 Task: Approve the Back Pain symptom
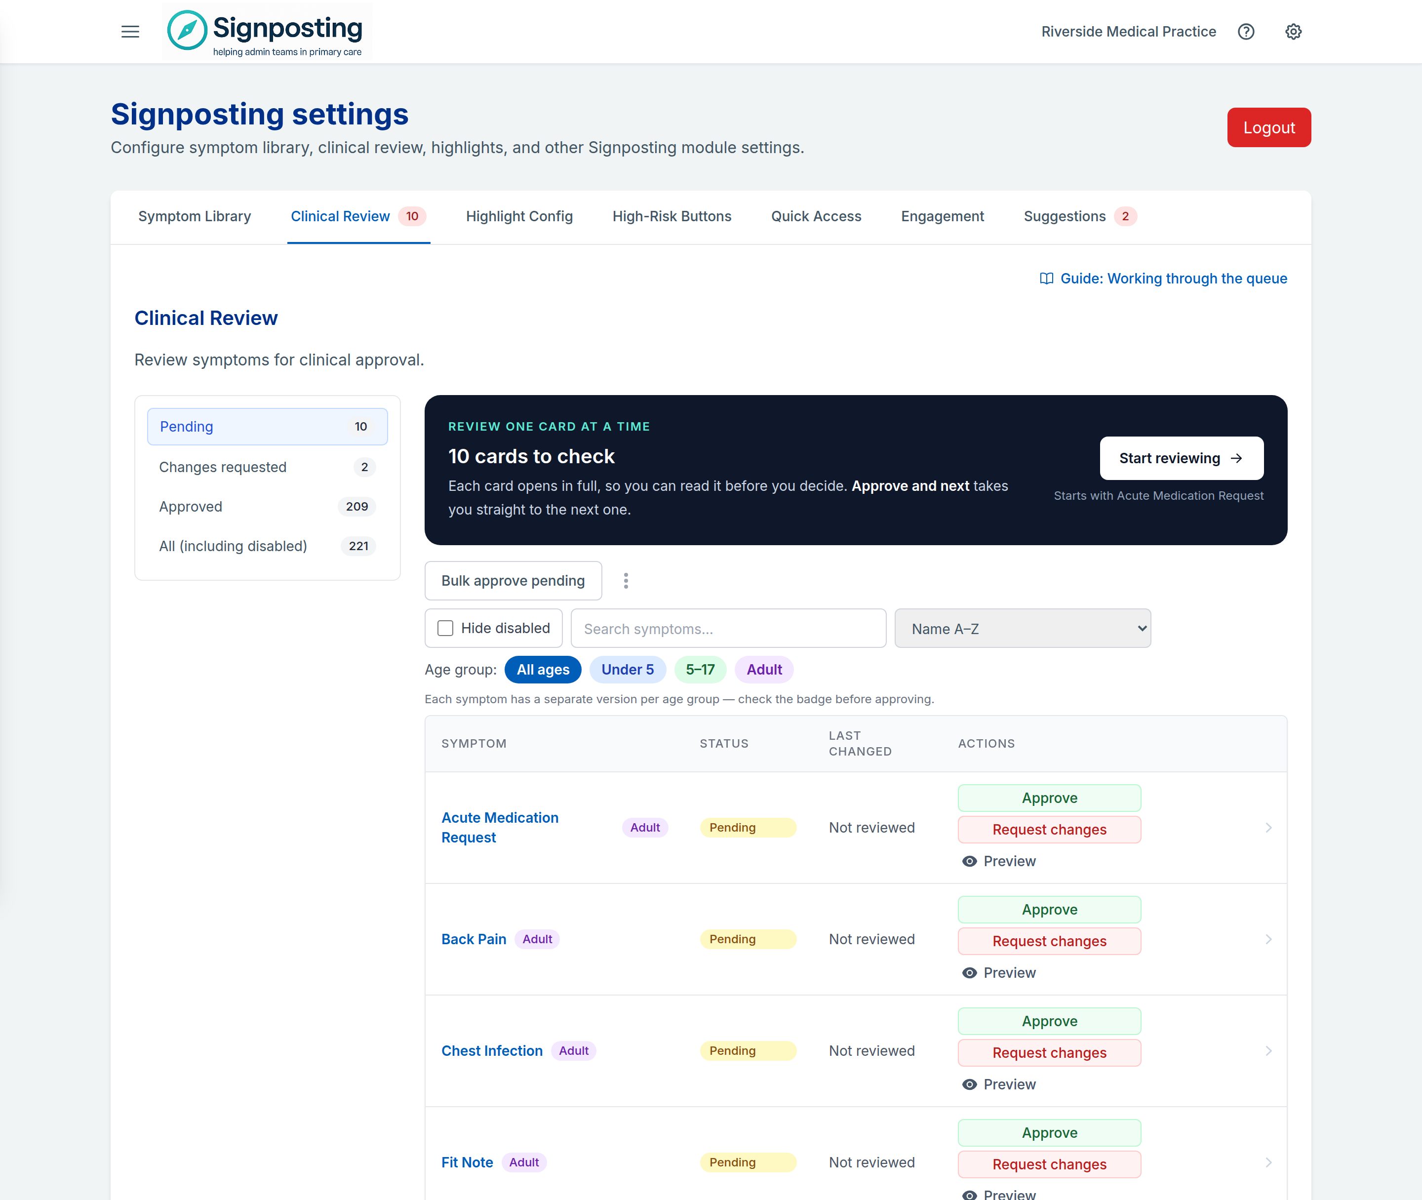[1049, 910]
